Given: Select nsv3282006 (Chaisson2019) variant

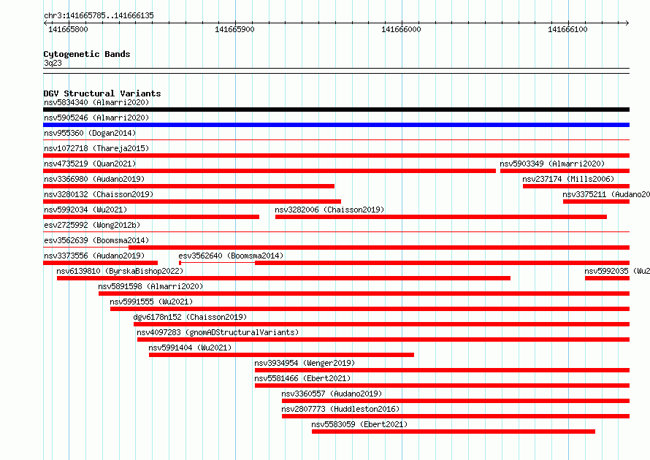Looking at the screenshot, I should click(329, 210).
